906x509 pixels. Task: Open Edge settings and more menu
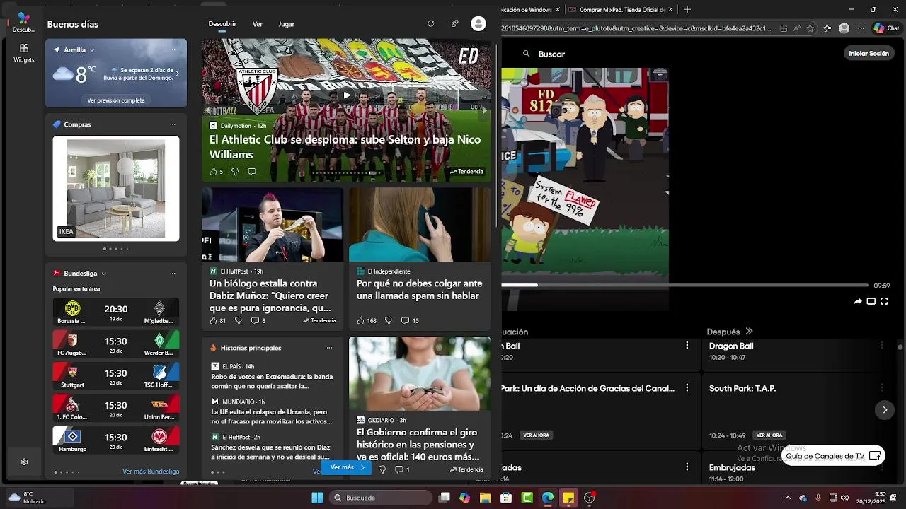(x=861, y=28)
